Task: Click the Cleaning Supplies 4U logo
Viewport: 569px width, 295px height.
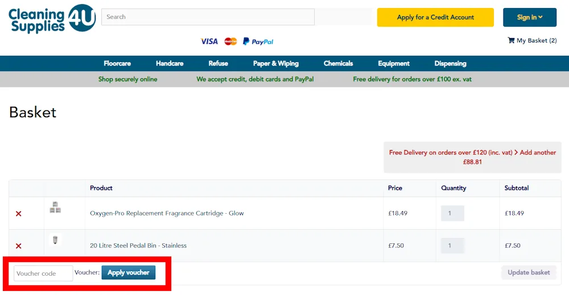Action: 52,19
